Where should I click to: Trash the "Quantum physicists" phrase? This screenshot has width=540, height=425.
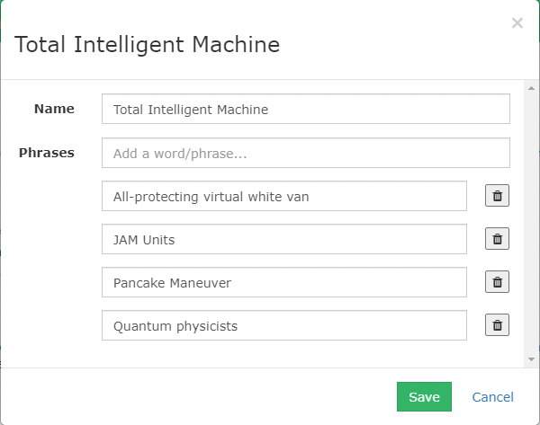[497, 325]
